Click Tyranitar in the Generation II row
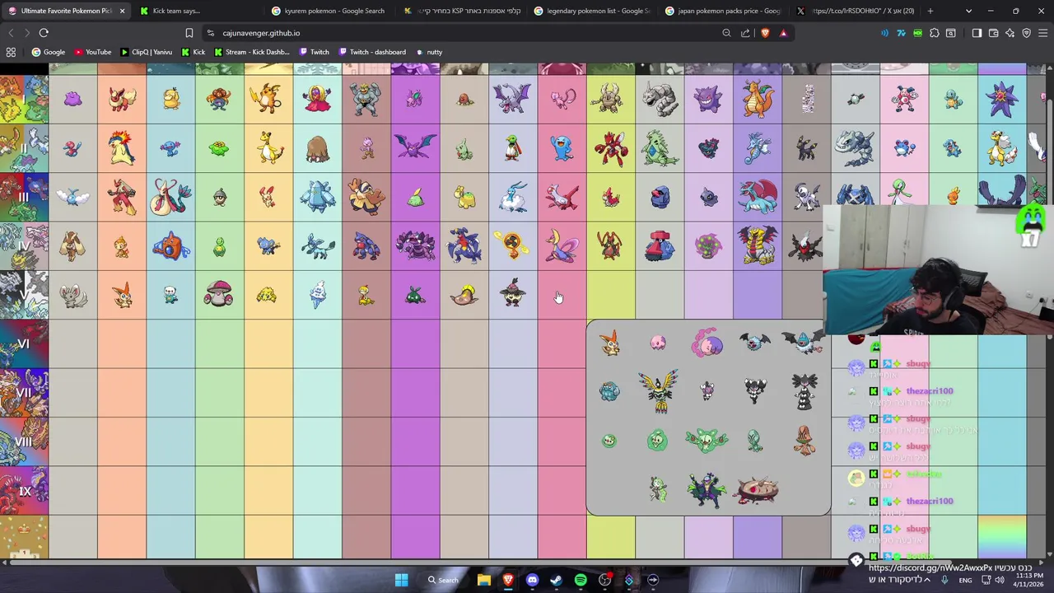This screenshot has height=593, width=1054. (660, 148)
